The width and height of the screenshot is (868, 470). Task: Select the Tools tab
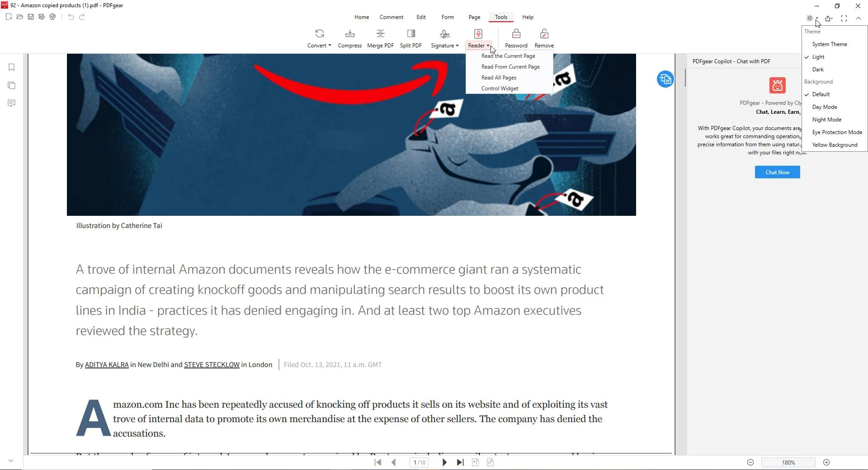[x=501, y=17]
